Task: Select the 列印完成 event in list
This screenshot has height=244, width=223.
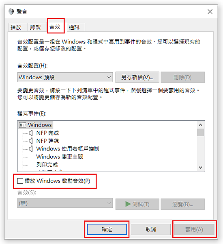Action: 47,165
